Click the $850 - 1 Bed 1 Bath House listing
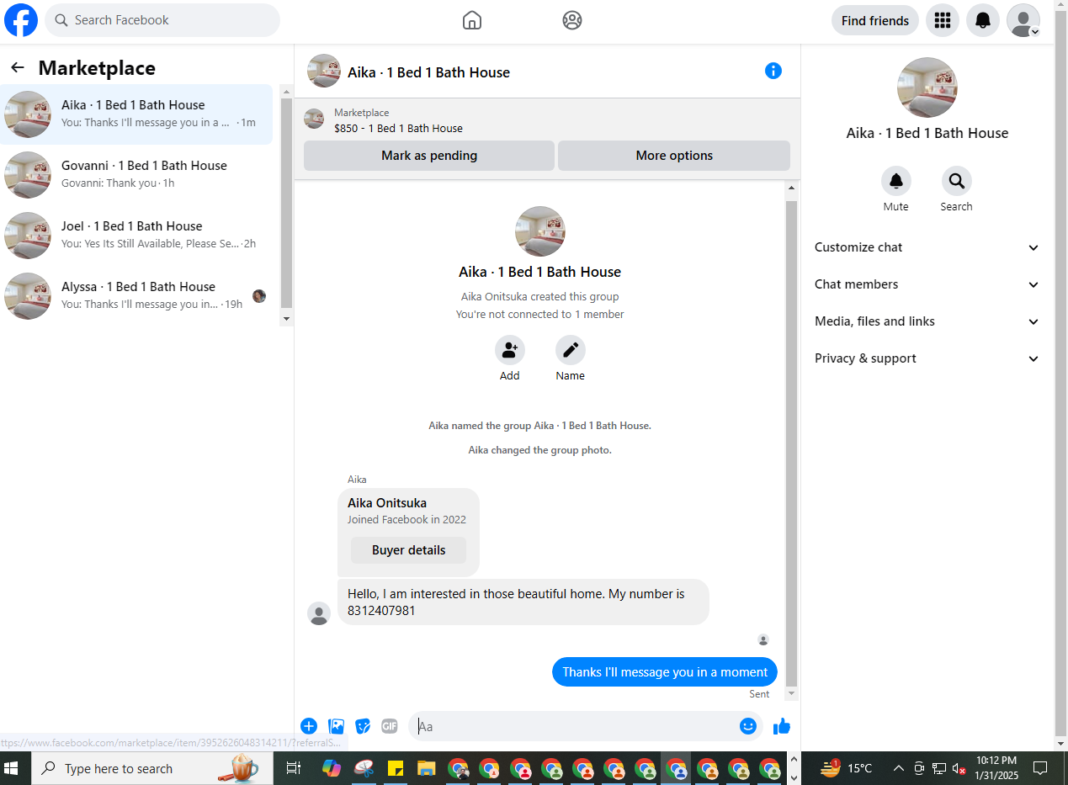This screenshot has width=1068, height=785. coord(398,129)
